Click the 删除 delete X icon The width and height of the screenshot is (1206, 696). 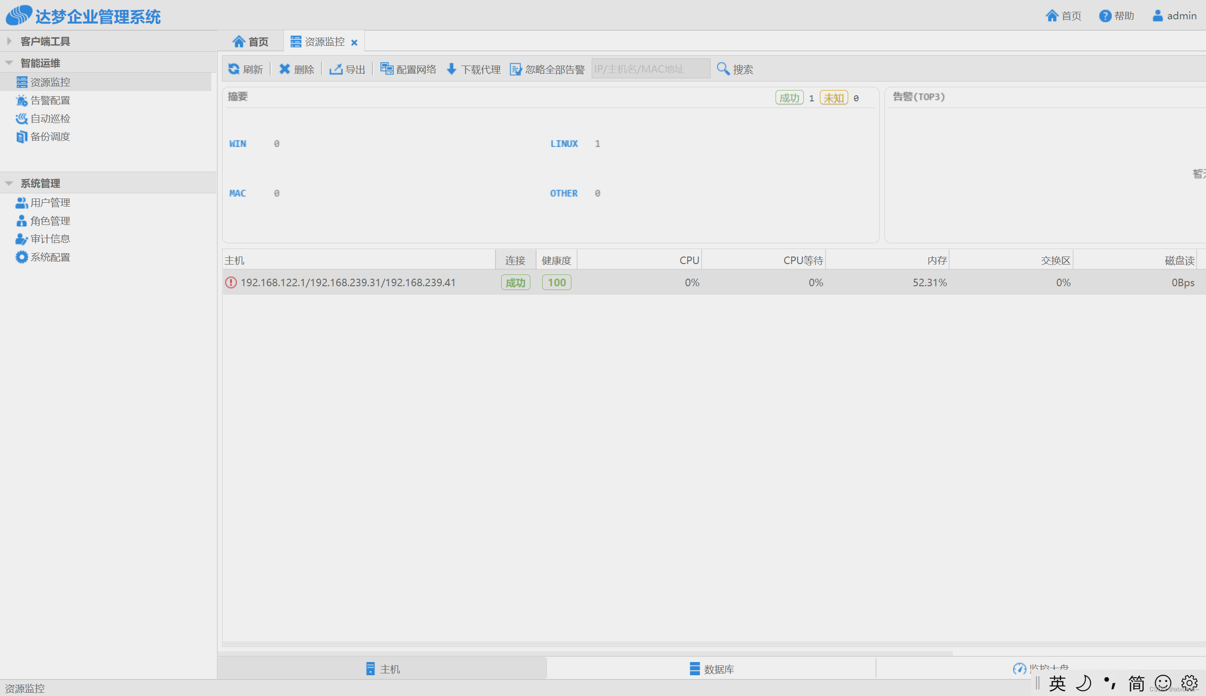click(x=284, y=69)
